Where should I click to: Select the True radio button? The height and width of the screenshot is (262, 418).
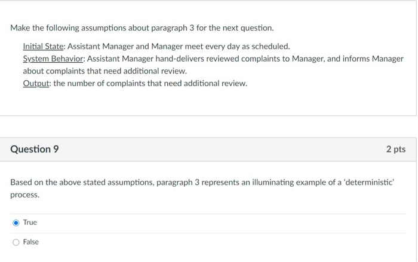coord(16,223)
